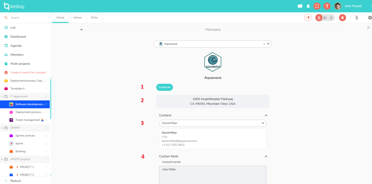Open Sprints archives project

click(25, 135)
